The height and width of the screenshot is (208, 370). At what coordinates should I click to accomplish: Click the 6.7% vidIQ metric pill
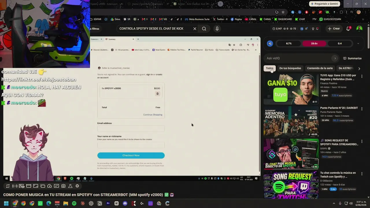coord(289,44)
